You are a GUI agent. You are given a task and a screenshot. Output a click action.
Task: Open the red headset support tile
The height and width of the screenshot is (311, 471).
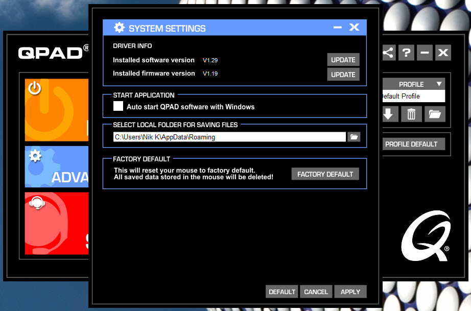tap(57, 223)
